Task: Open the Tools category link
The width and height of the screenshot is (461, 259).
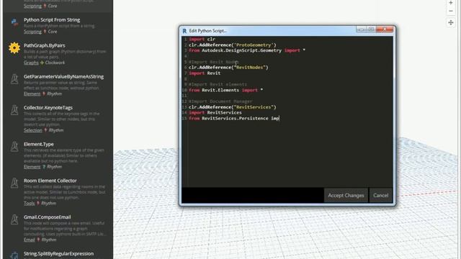Action: pos(29,203)
